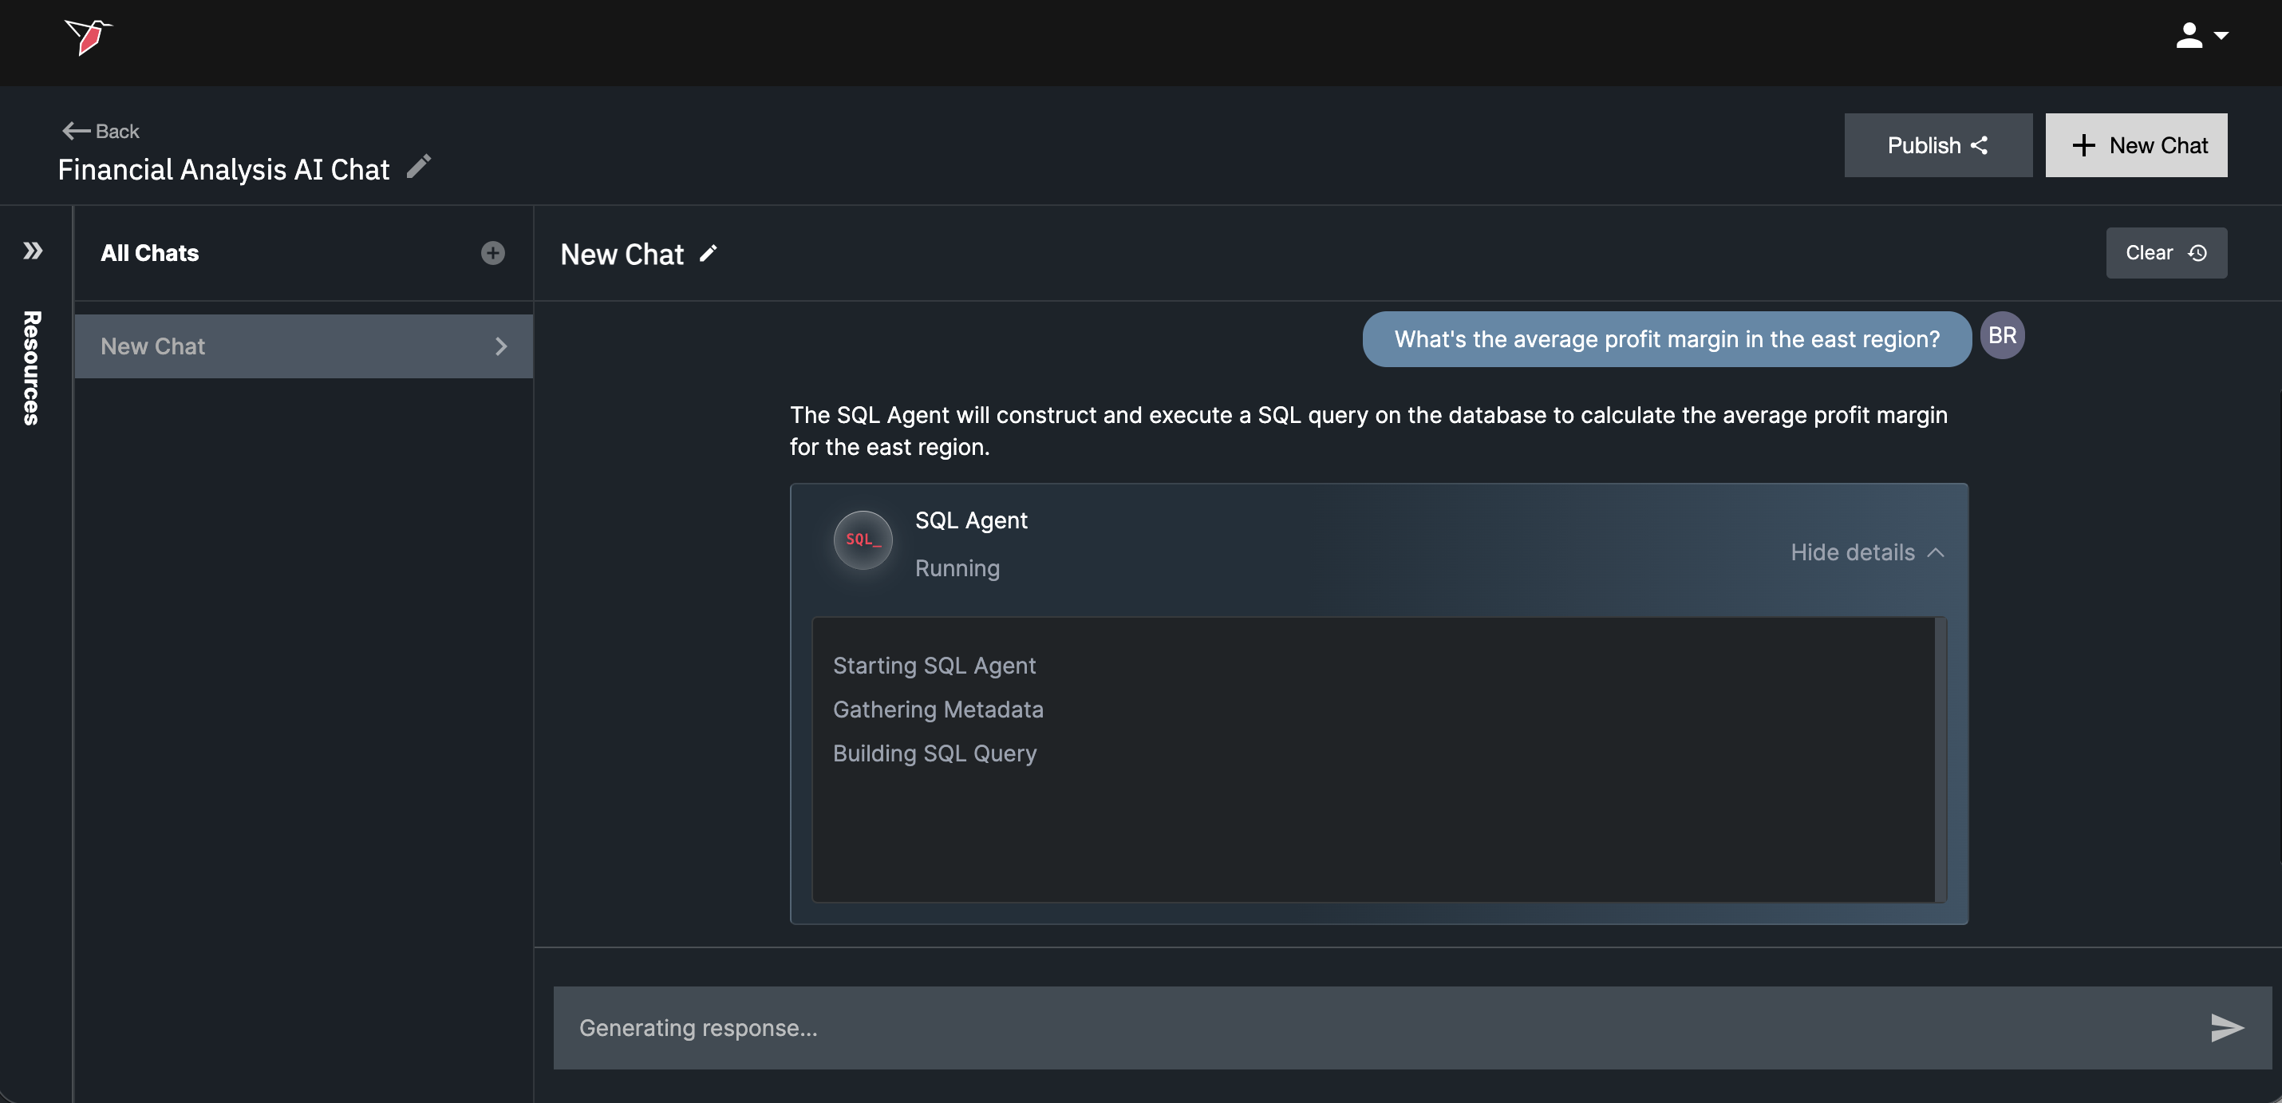Click the hummingbird logo icon
This screenshot has height=1103, width=2282.
(x=88, y=37)
